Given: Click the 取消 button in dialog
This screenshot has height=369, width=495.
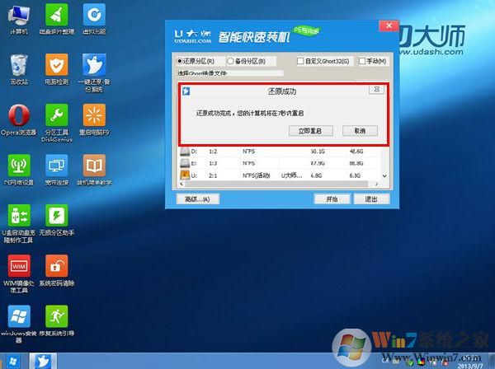Looking at the screenshot, I should [360, 130].
